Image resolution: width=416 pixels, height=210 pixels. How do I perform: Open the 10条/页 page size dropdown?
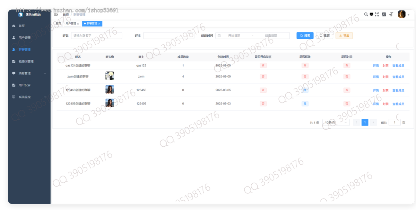click(336, 122)
